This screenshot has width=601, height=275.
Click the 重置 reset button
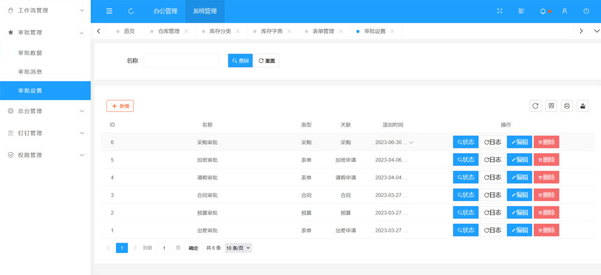point(267,61)
